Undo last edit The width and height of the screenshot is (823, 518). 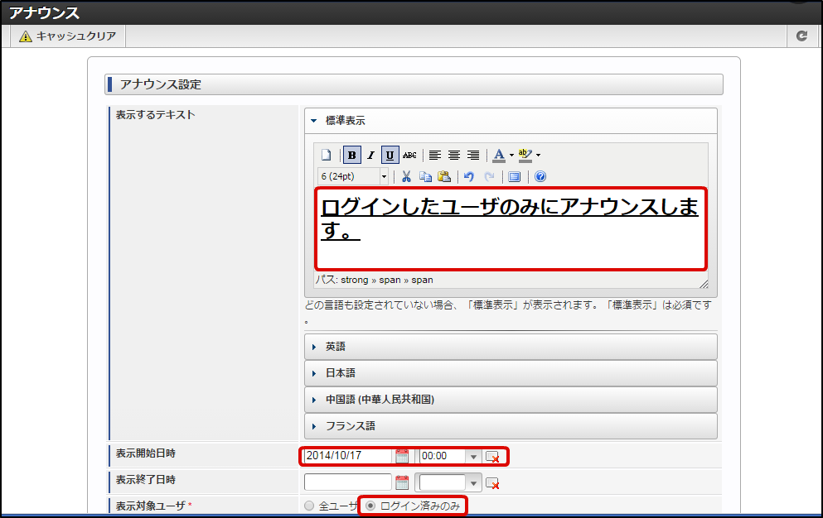coord(469,177)
